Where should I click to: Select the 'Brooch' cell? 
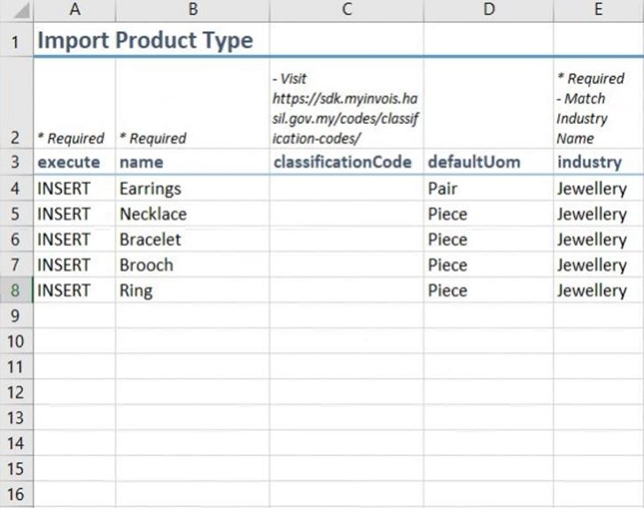pos(192,265)
